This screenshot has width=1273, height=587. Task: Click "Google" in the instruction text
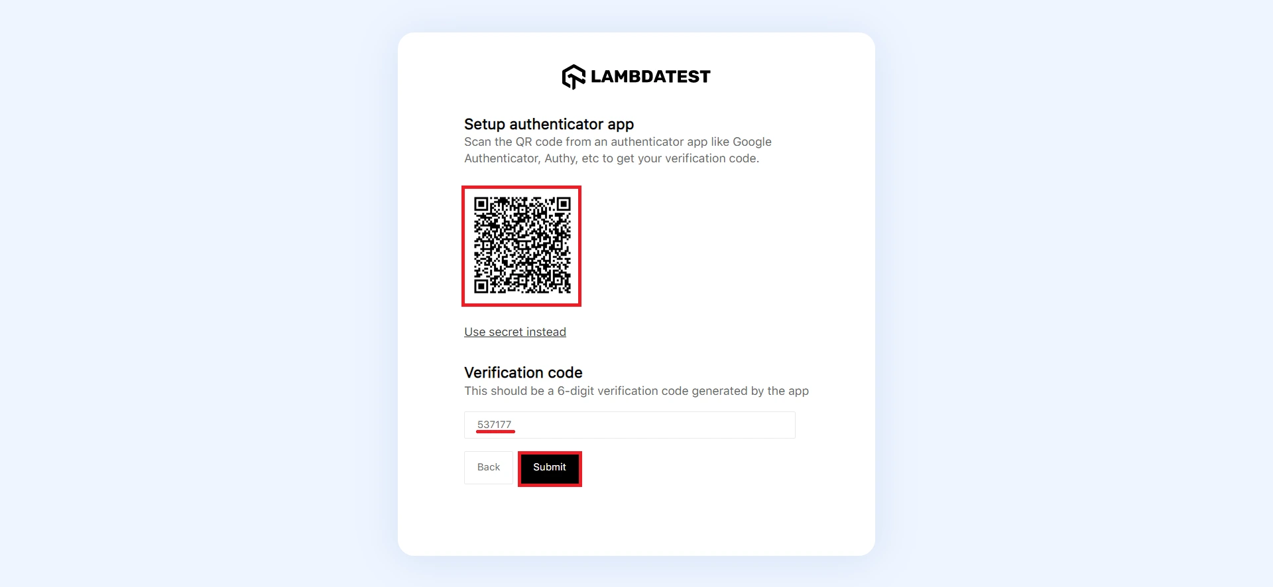[752, 142]
